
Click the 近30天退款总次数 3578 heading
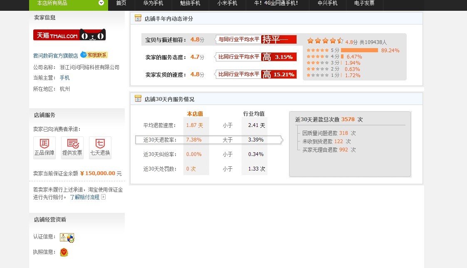tap(329, 119)
